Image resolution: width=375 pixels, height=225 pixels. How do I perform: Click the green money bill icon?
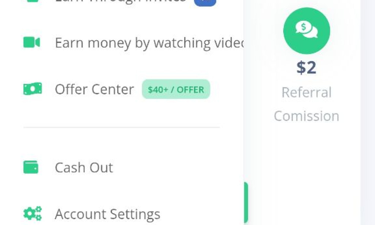[32, 89]
